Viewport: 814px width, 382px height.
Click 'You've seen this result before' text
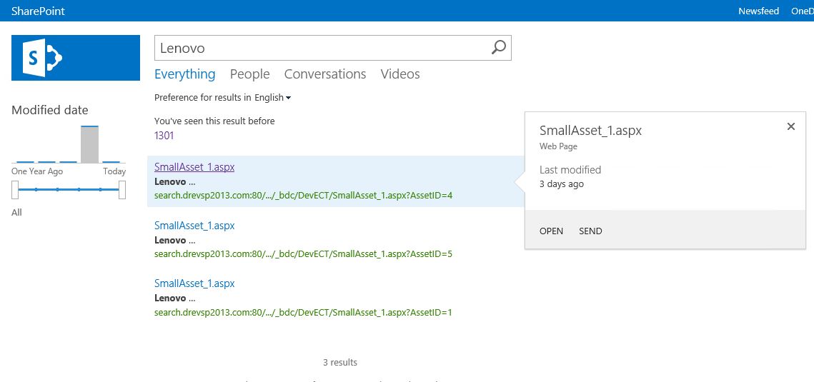214,121
